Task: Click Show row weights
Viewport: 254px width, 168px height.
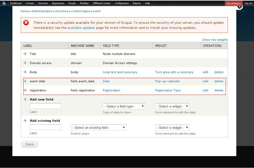Action: (215, 39)
